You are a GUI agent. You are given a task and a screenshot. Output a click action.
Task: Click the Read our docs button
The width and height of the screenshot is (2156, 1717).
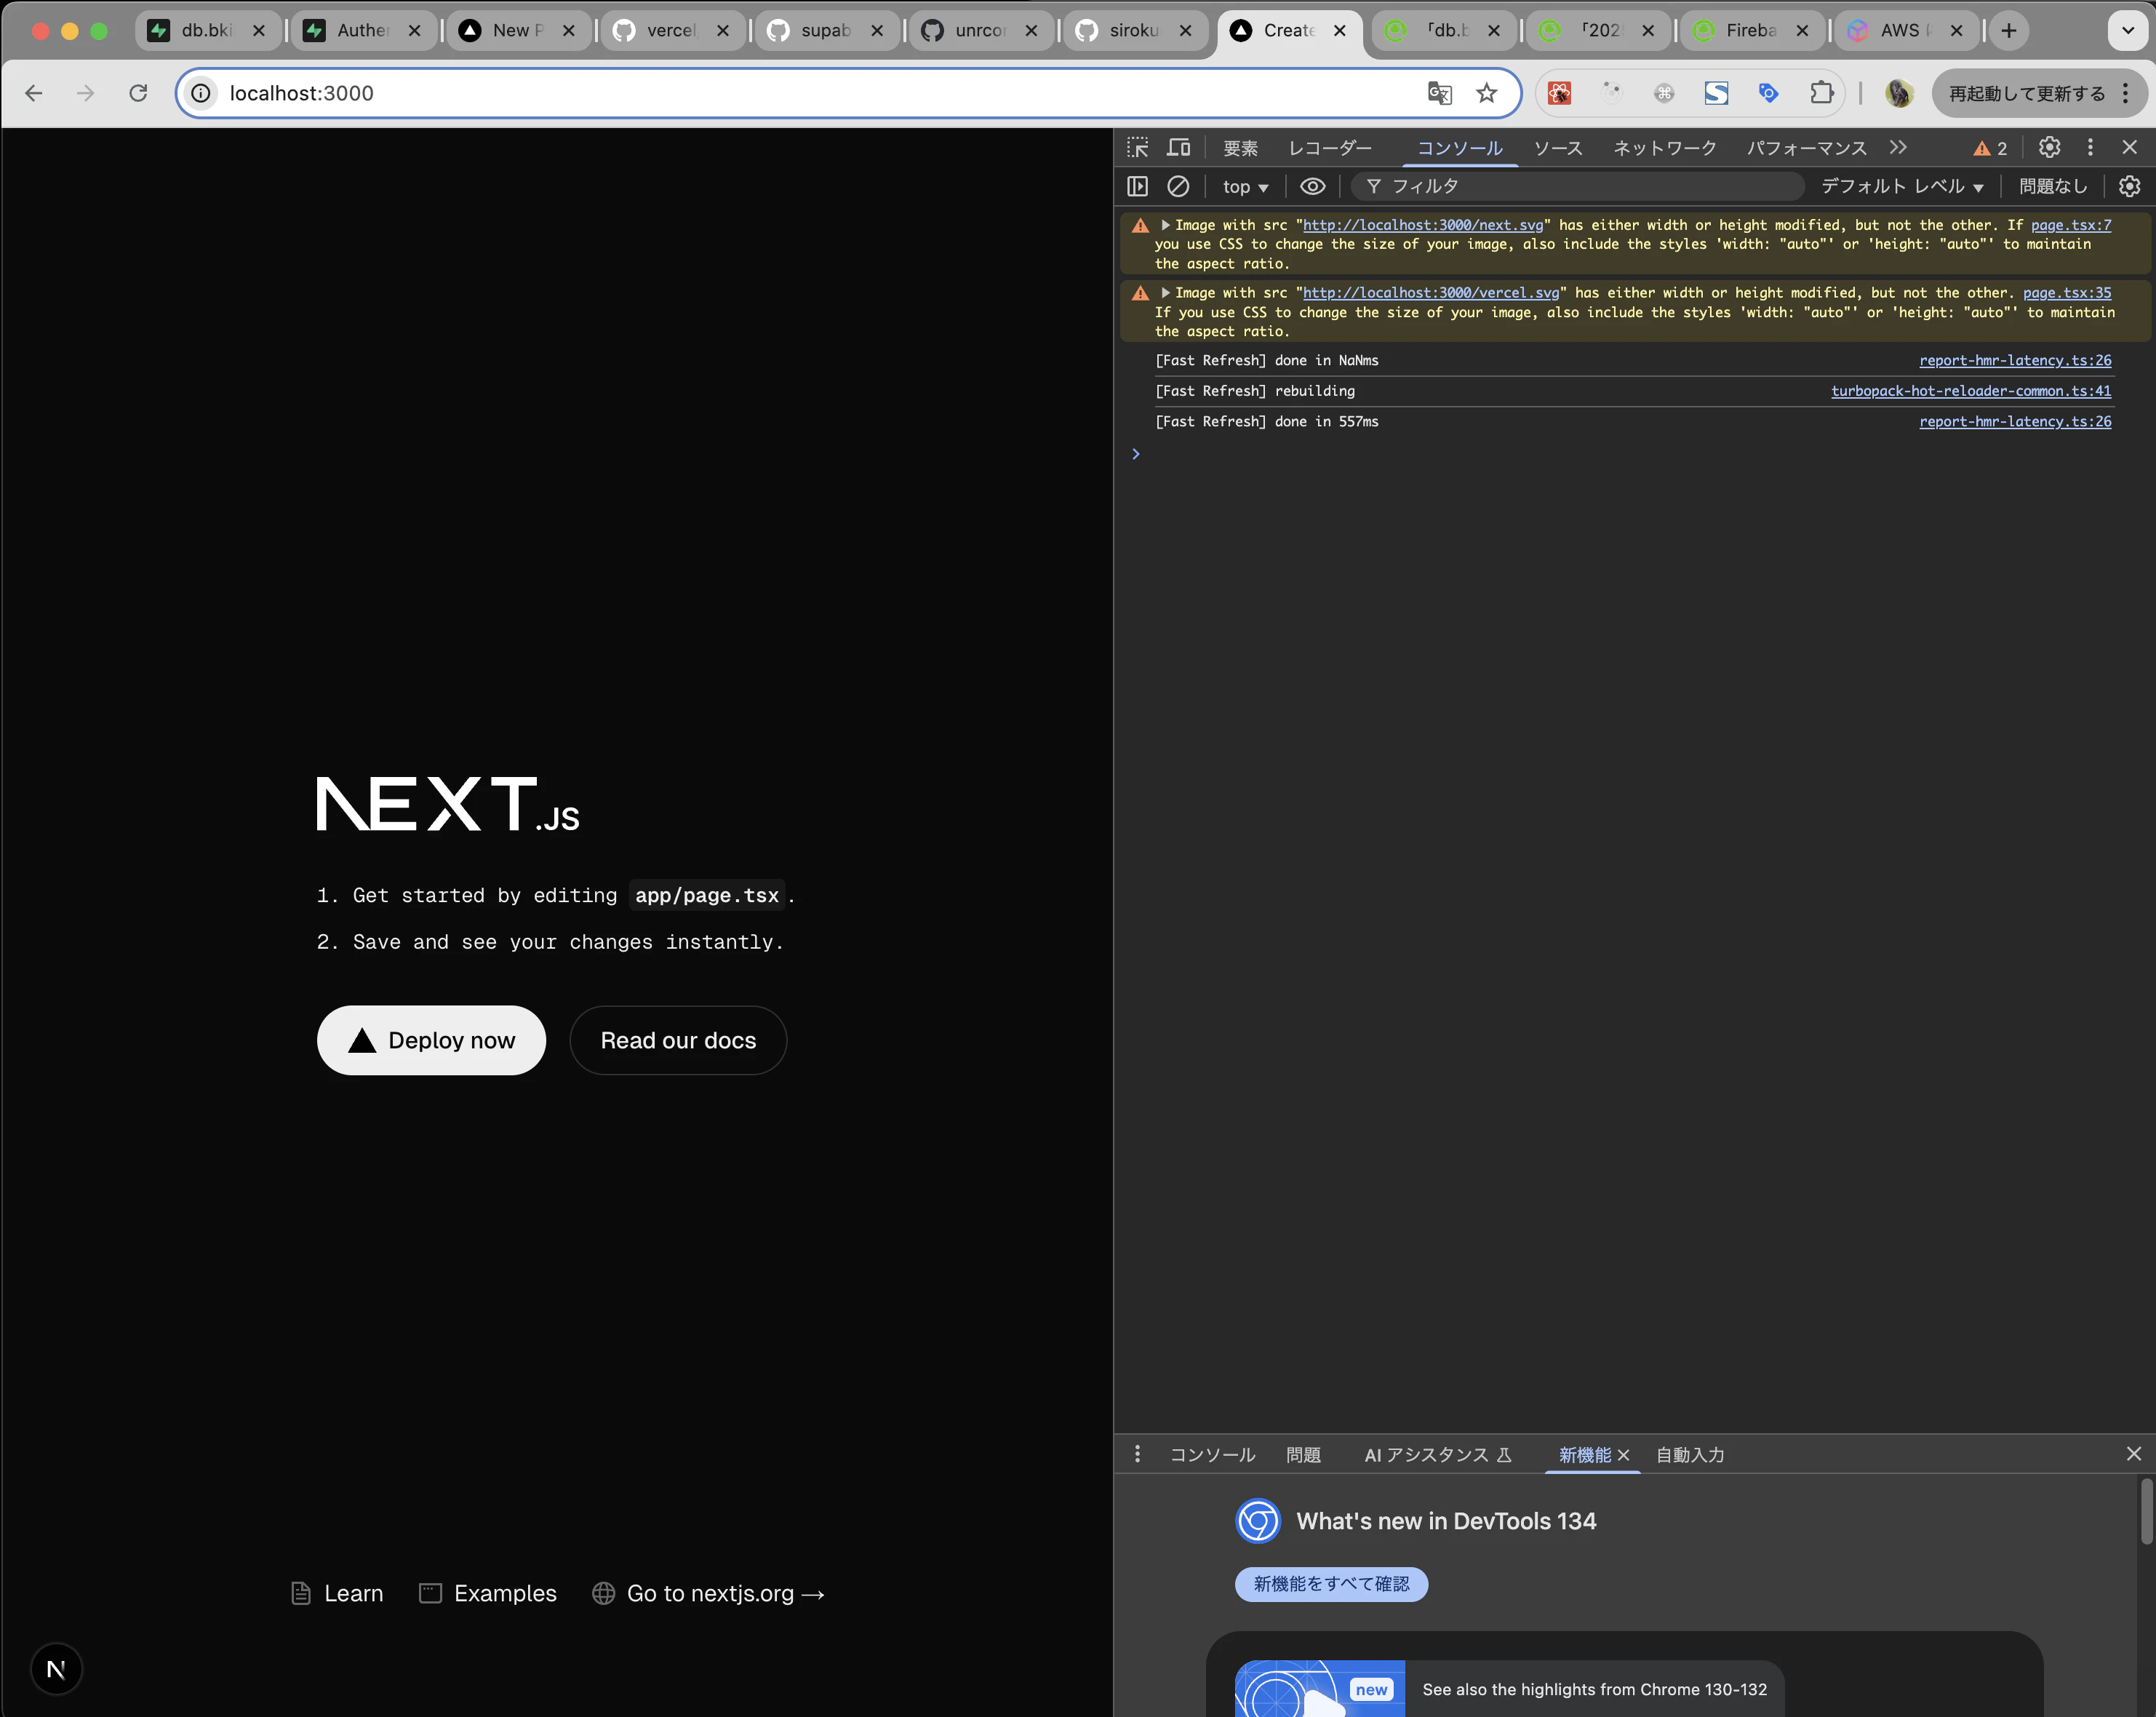tap(678, 1040)
